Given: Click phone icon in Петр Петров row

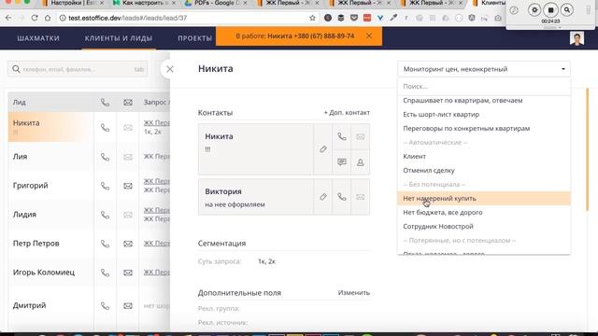Looking at the screenshot, I should (x=105, y=244).
